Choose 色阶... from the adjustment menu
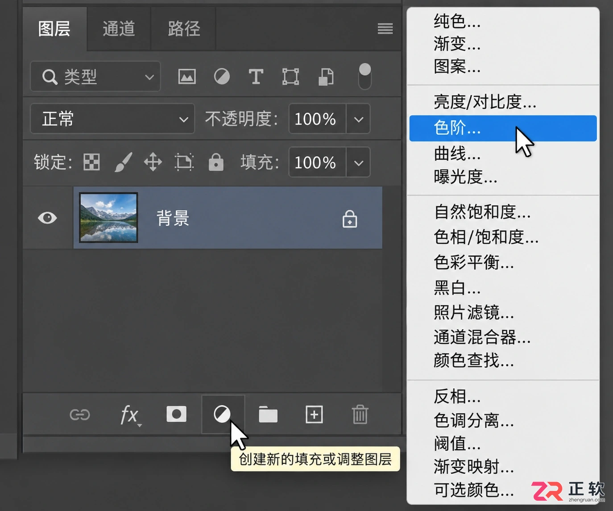The image size is (613, 511). pyautogui.click(x=503, y=129)
